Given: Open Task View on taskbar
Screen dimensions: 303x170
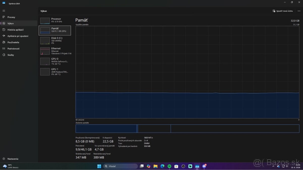Looking at the screenshot, I should pos(142,166).
